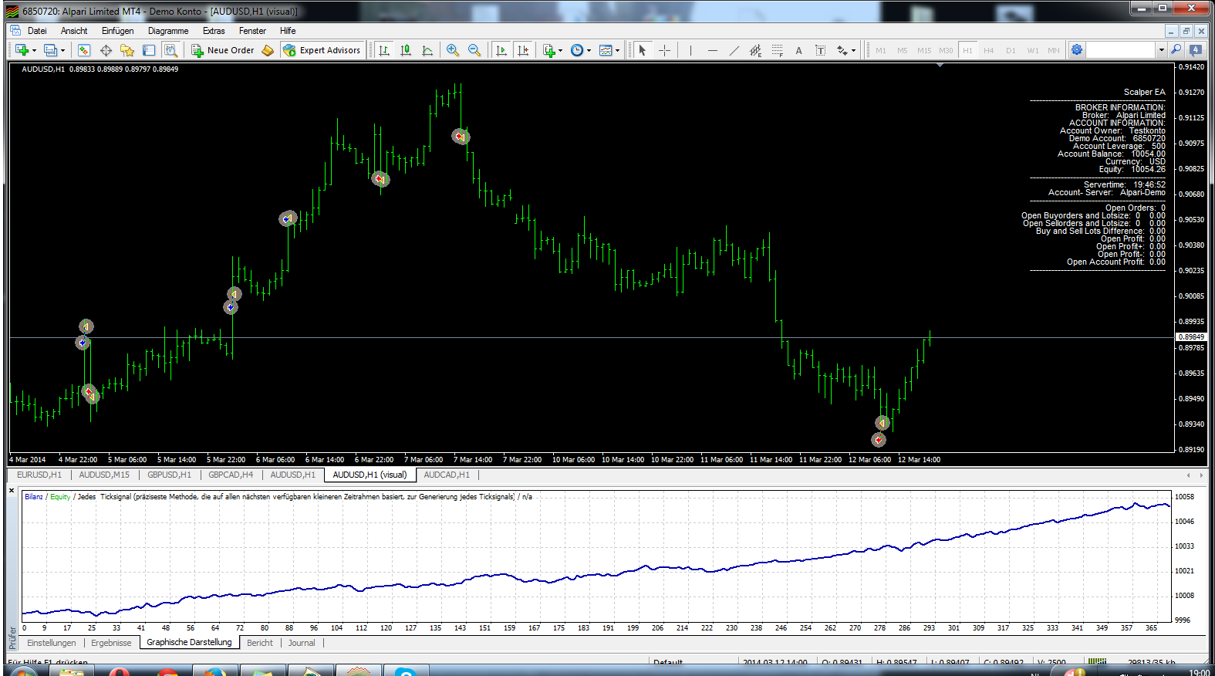Switch to the GBPCAD,H4 chart tab
Viewport: 1215px width, 676px height.
point(231,475)
